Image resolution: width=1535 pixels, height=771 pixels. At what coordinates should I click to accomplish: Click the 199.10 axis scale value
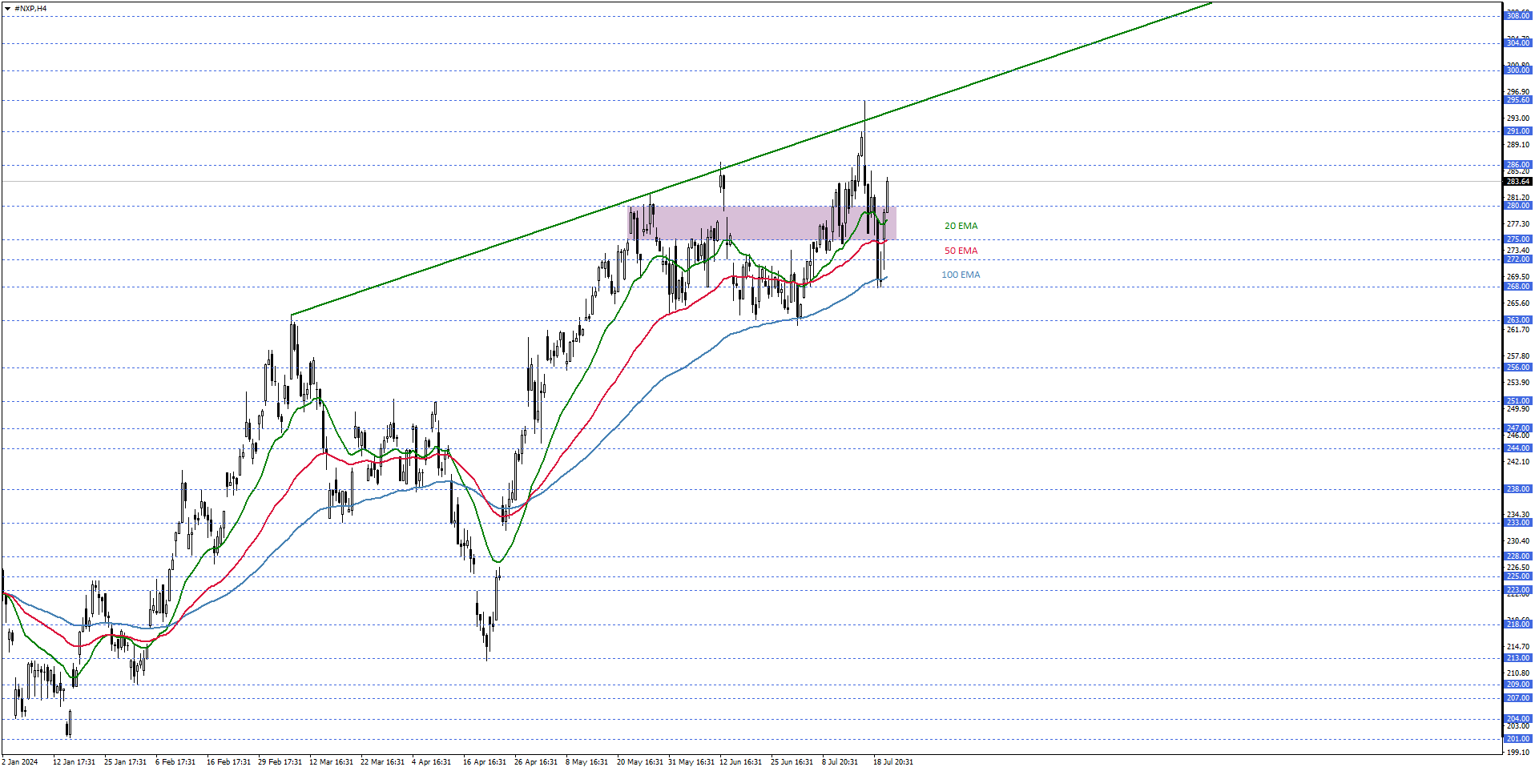[1518, 753]
